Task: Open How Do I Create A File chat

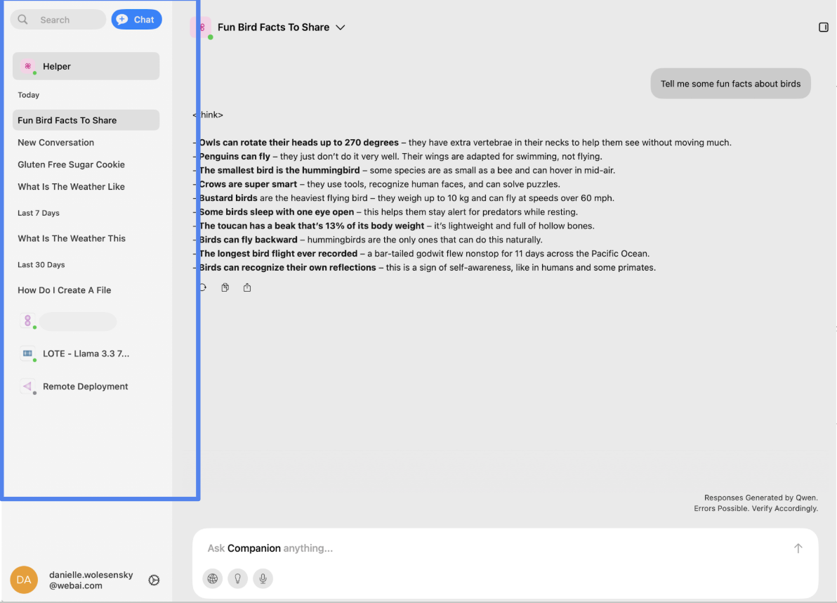Action: coord(64,290)
